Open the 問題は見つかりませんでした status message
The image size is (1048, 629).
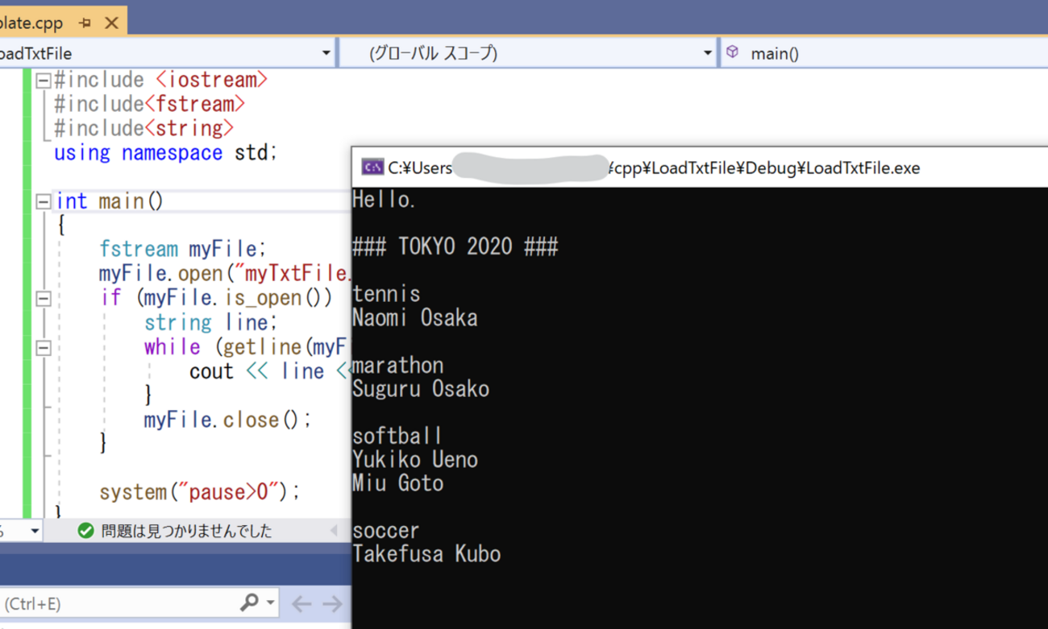(186, 531)
